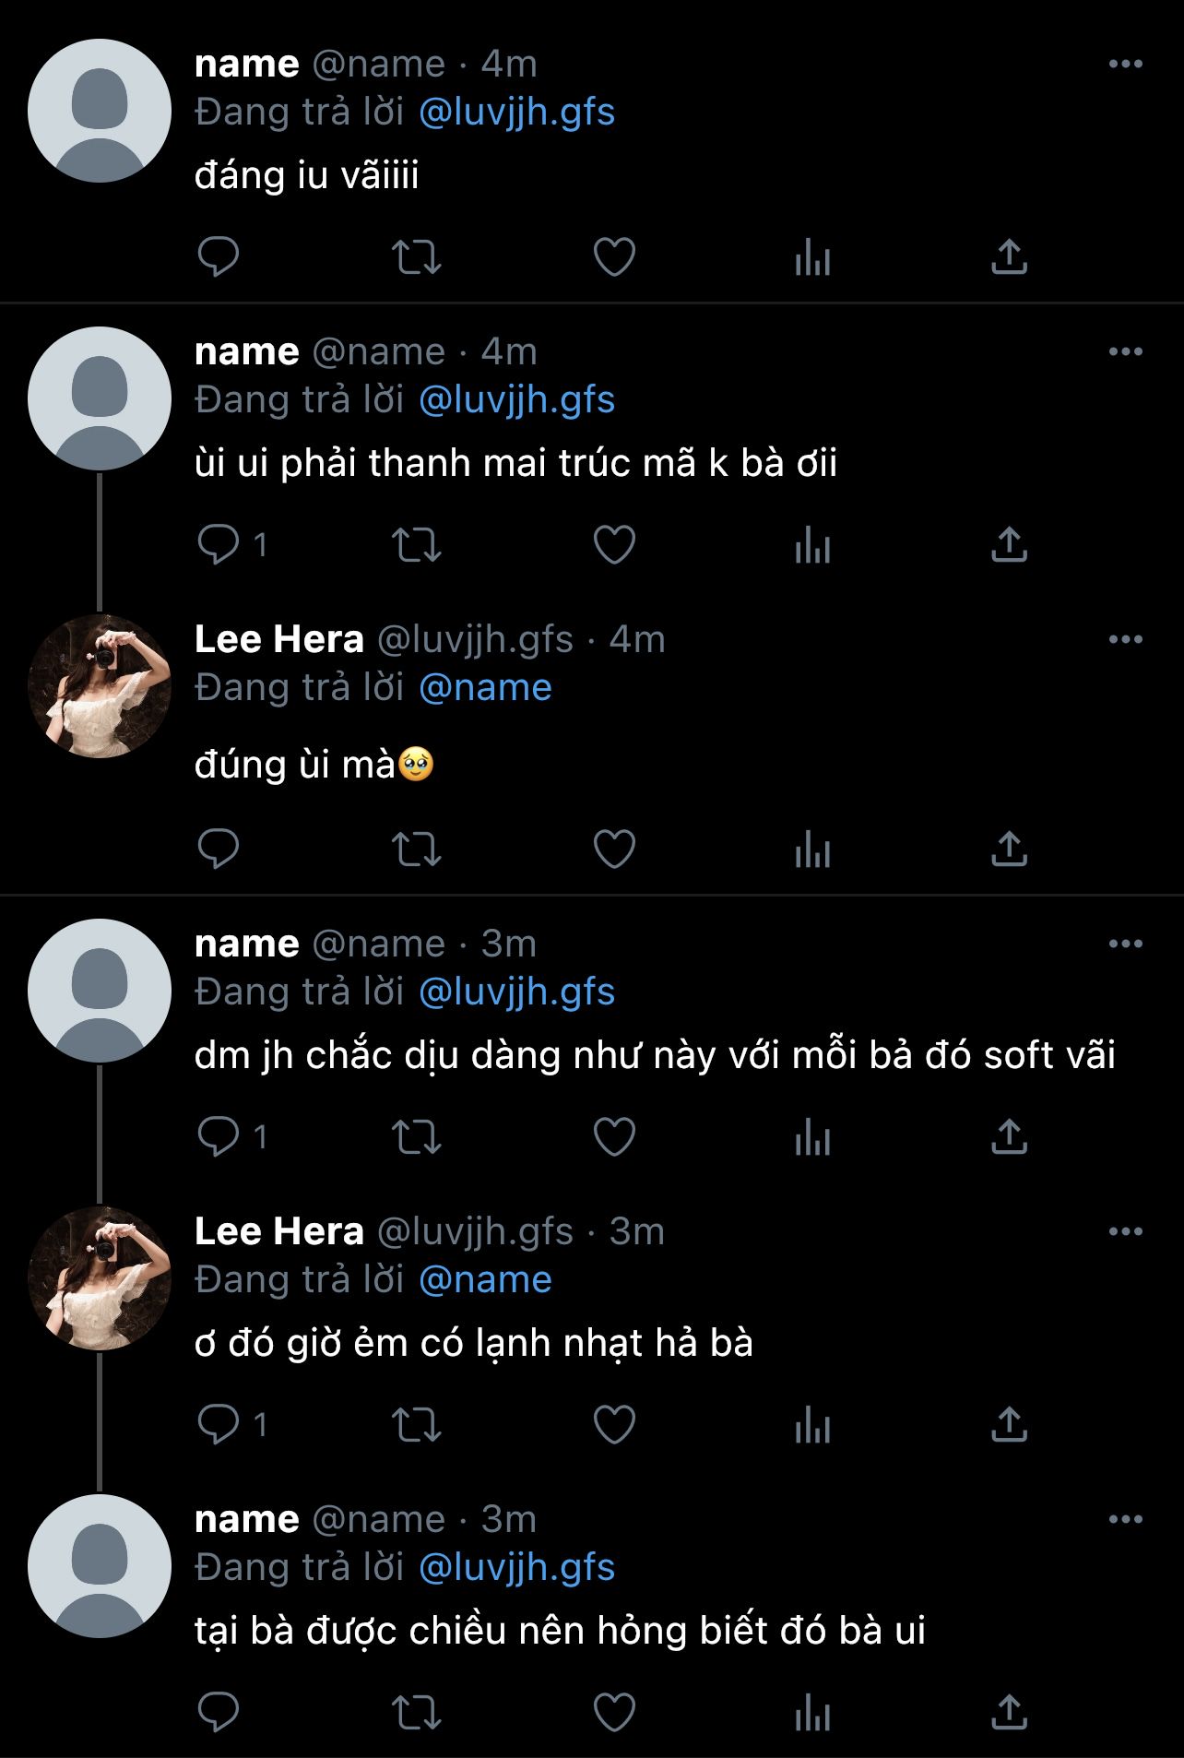The width and height of the screenshot is (1184, 1758).
Task: Retweet Lee Hera's "đúng ùi mà" reply
Action: tap(417, 849)
